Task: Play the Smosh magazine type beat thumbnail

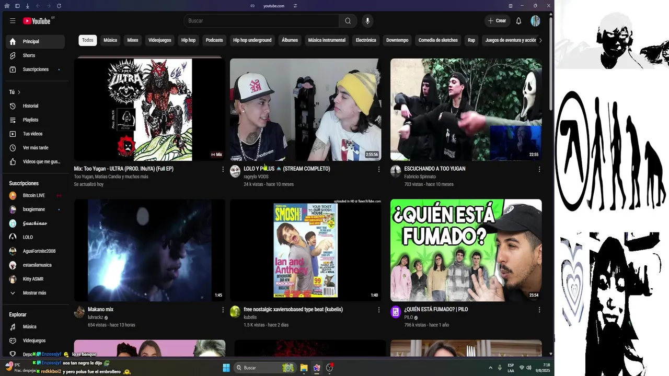Action: click(306, 250)
